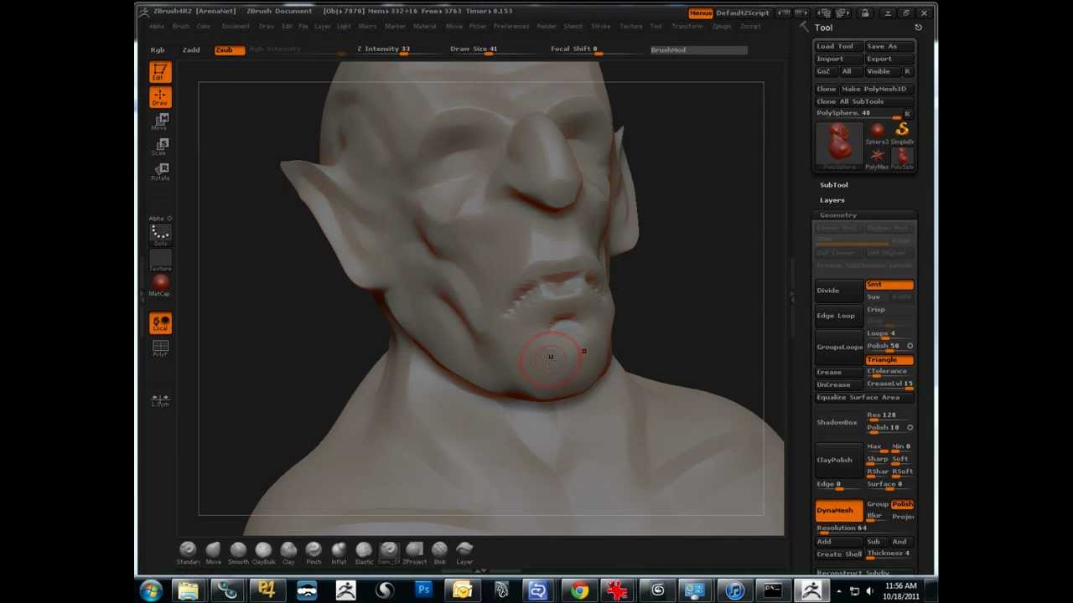Open the Zplugin menu
Viewport: 1073px width, 603px height.
[x=722, y=27]
